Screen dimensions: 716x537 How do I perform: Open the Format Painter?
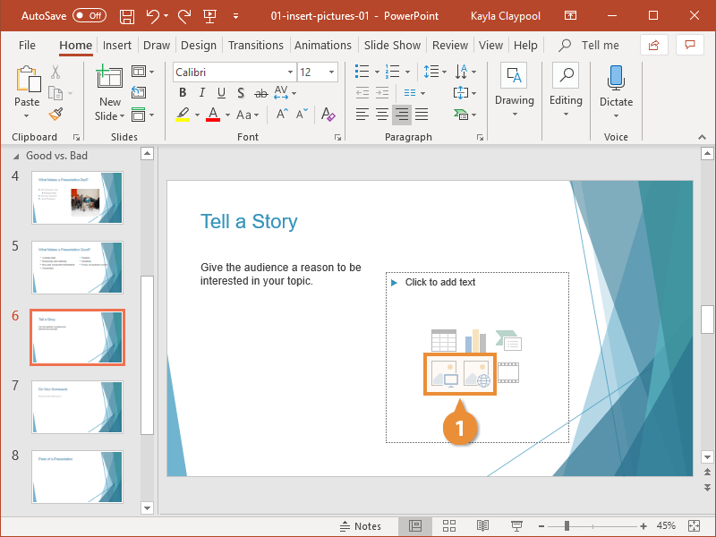(x=54, y=114)
